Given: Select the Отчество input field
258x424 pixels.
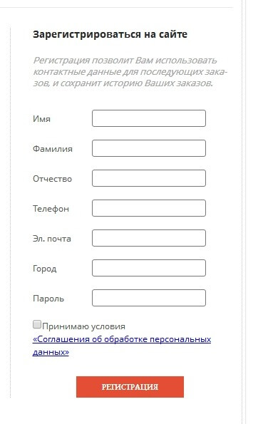Looking at the screenshot, I should pos(149,178).
